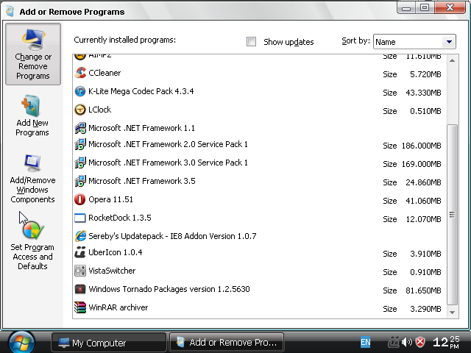The width and height of the screenshot is (471, 353).
Task: Click the network devices tray icon
Action: (394, 342)
